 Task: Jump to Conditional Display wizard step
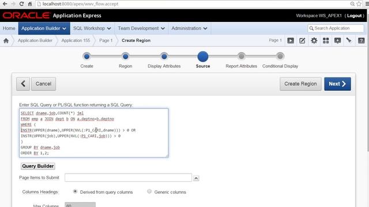(x=280, y=56)
